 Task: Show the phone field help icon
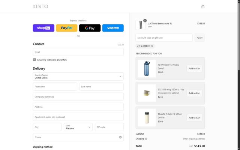point(120,137)
